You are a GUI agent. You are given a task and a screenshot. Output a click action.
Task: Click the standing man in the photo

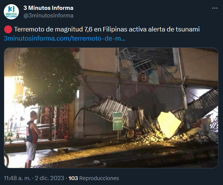click(32, 139)
